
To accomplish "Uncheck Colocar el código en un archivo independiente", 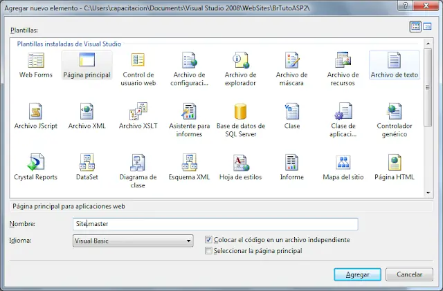I will [208, 240].
